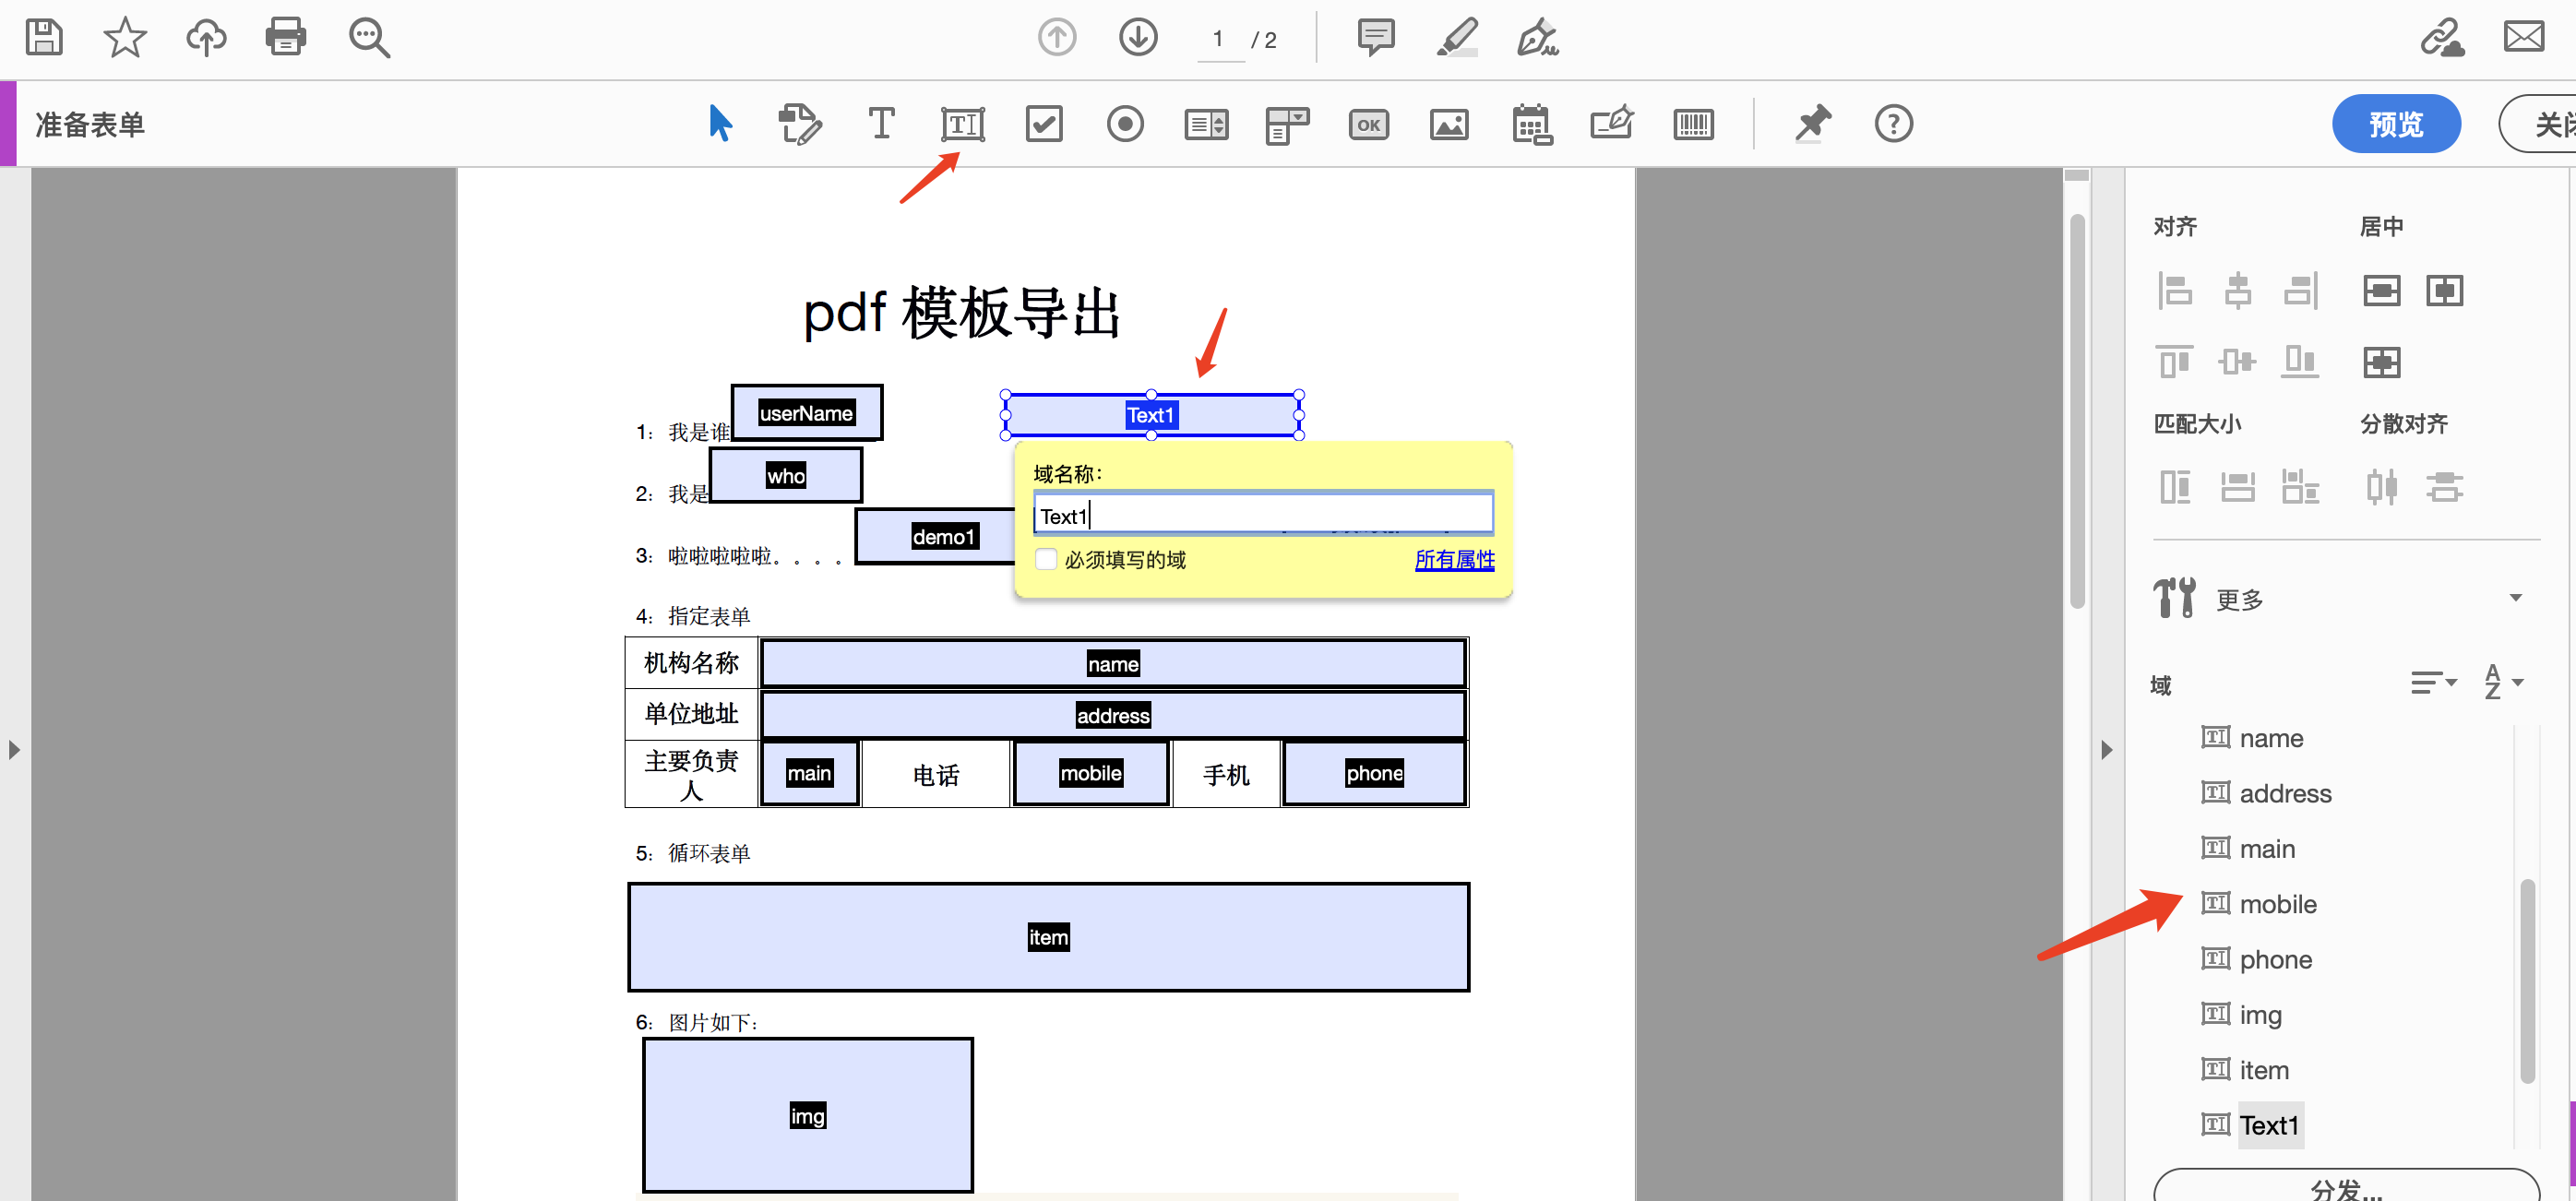This screenshot has width=2576, height=1201.
Task: Open Prepare Form help
Action: 1893,123
